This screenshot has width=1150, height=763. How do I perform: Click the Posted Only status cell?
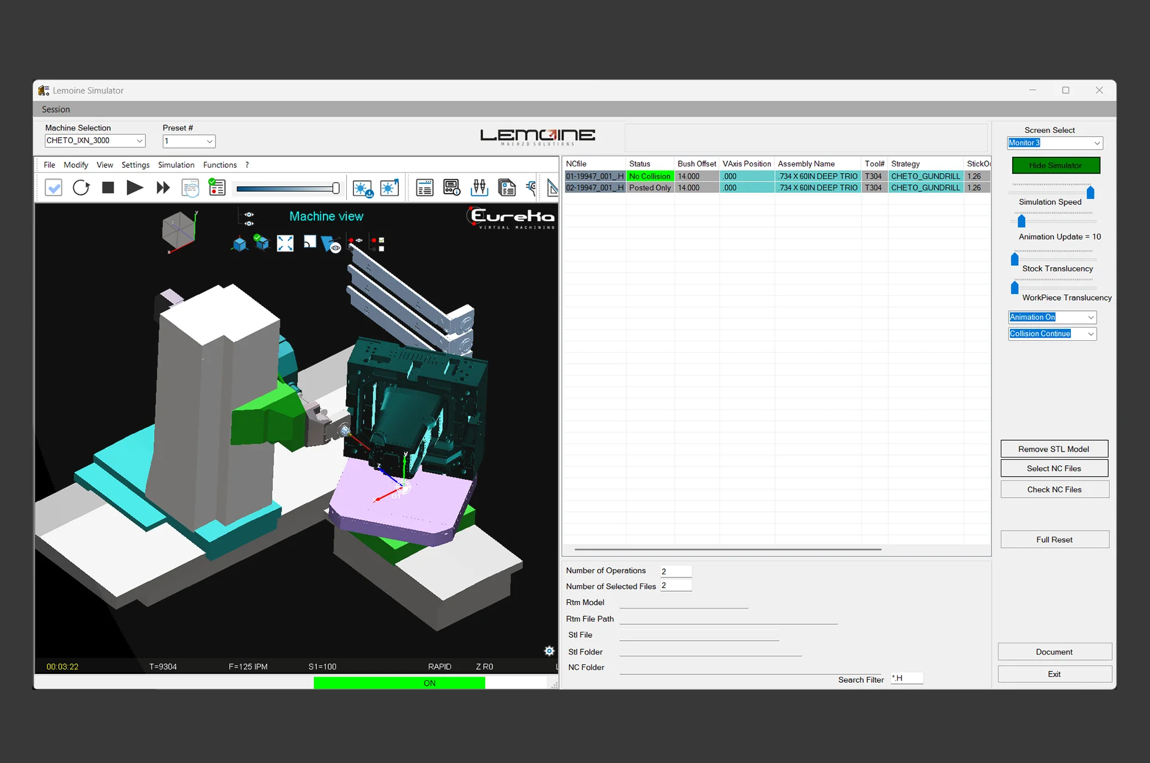click(x=650, y=188)
